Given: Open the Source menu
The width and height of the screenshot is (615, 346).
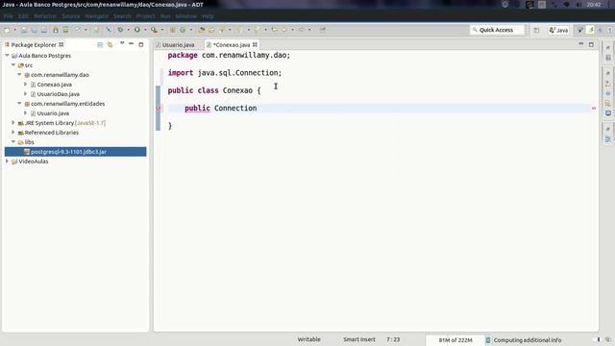Looking at the screenshot, I should [x=71, y=16].
